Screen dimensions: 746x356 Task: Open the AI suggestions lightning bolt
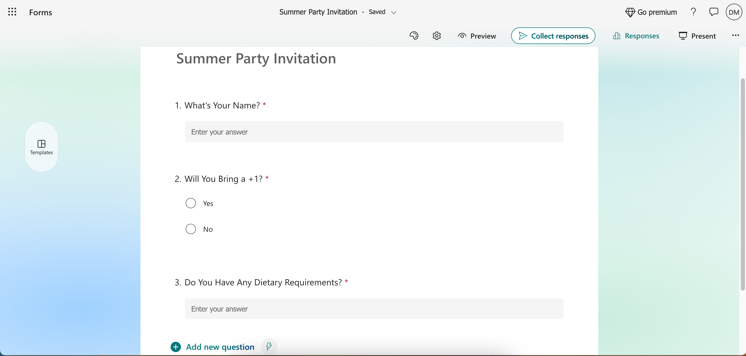[269, 346]
